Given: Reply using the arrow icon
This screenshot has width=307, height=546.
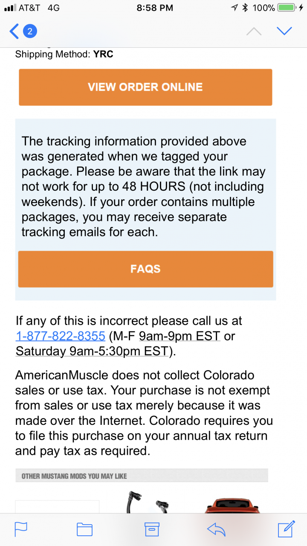Looking at the screenshot, I should (216, 529).
